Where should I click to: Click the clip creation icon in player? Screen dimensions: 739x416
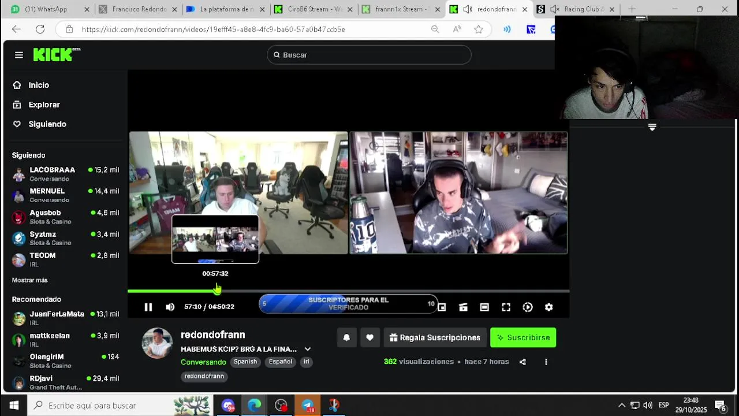463,307
